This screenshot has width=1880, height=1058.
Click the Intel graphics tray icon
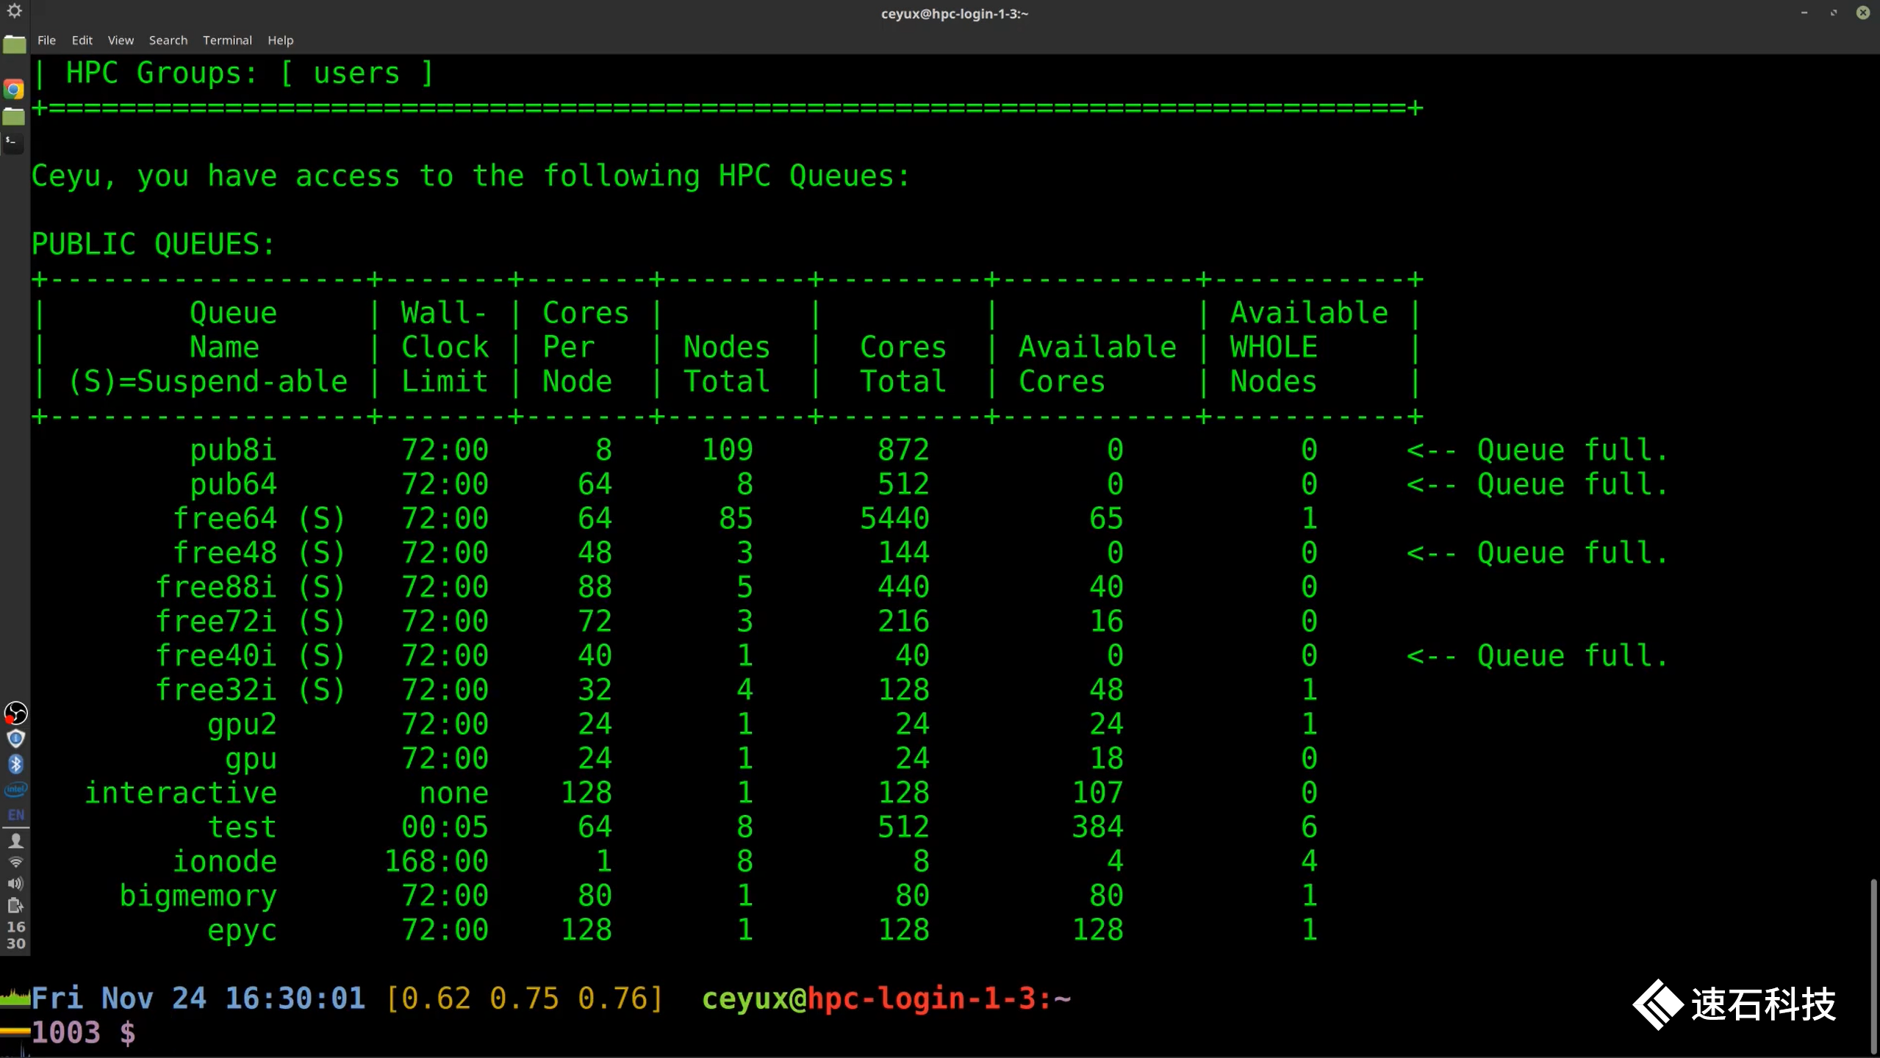point(15,790)
